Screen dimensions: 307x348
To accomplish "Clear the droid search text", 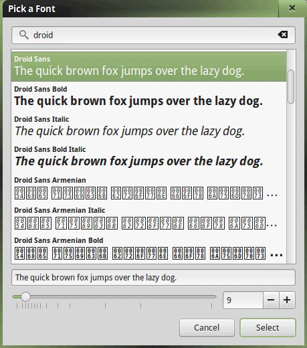I will tap(283, 35).
